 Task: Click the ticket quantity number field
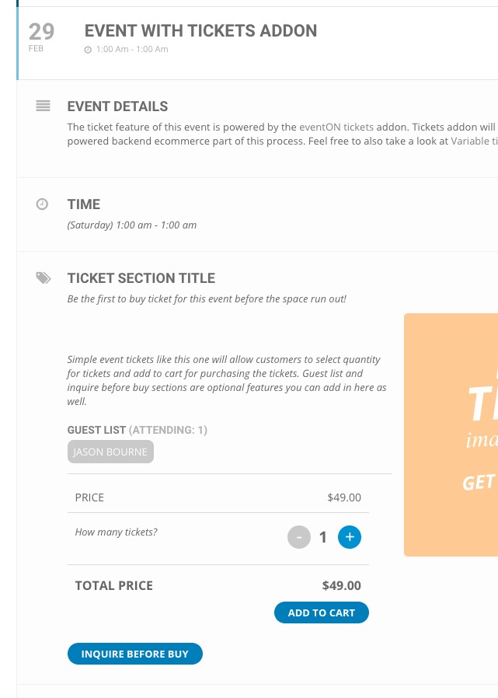323,537
